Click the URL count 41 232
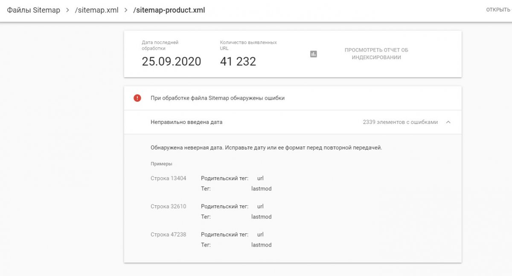The height and width of the screenshot is (276, 512). pos(238,61)
